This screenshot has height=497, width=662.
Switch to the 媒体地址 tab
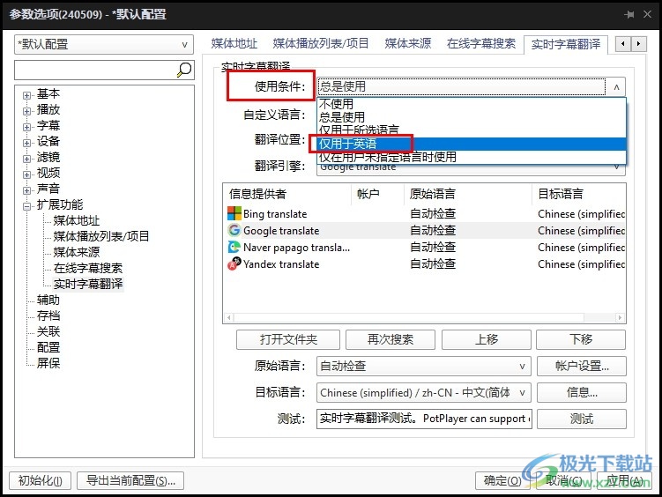click(x=234, y=43)
